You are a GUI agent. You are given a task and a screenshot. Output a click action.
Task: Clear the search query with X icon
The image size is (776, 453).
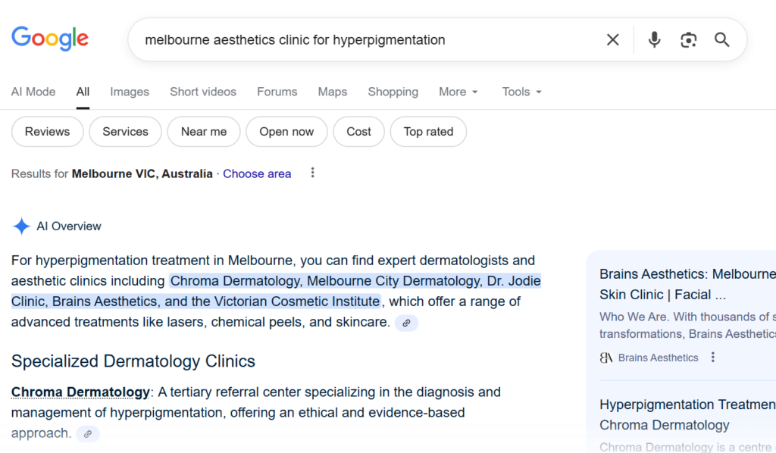point(612,39)
